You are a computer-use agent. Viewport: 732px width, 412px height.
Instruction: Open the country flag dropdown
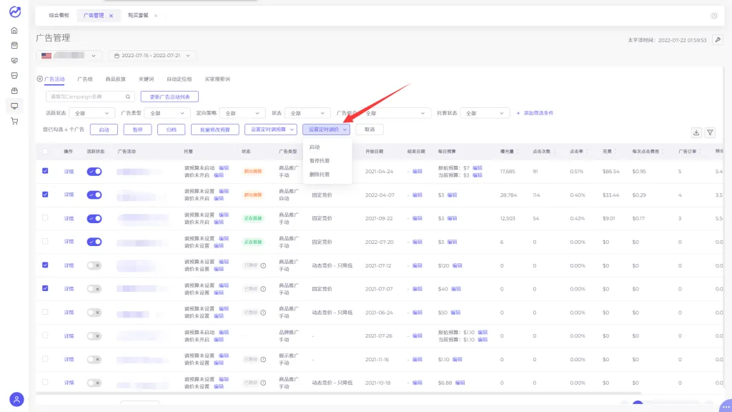click(69, 56)
